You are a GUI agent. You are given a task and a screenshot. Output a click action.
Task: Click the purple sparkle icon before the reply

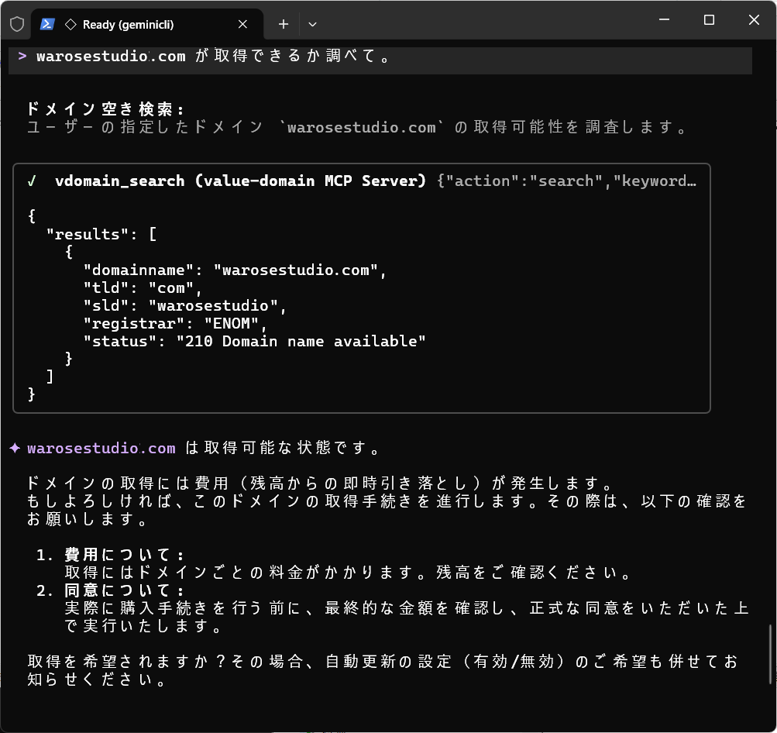(15, 449)
